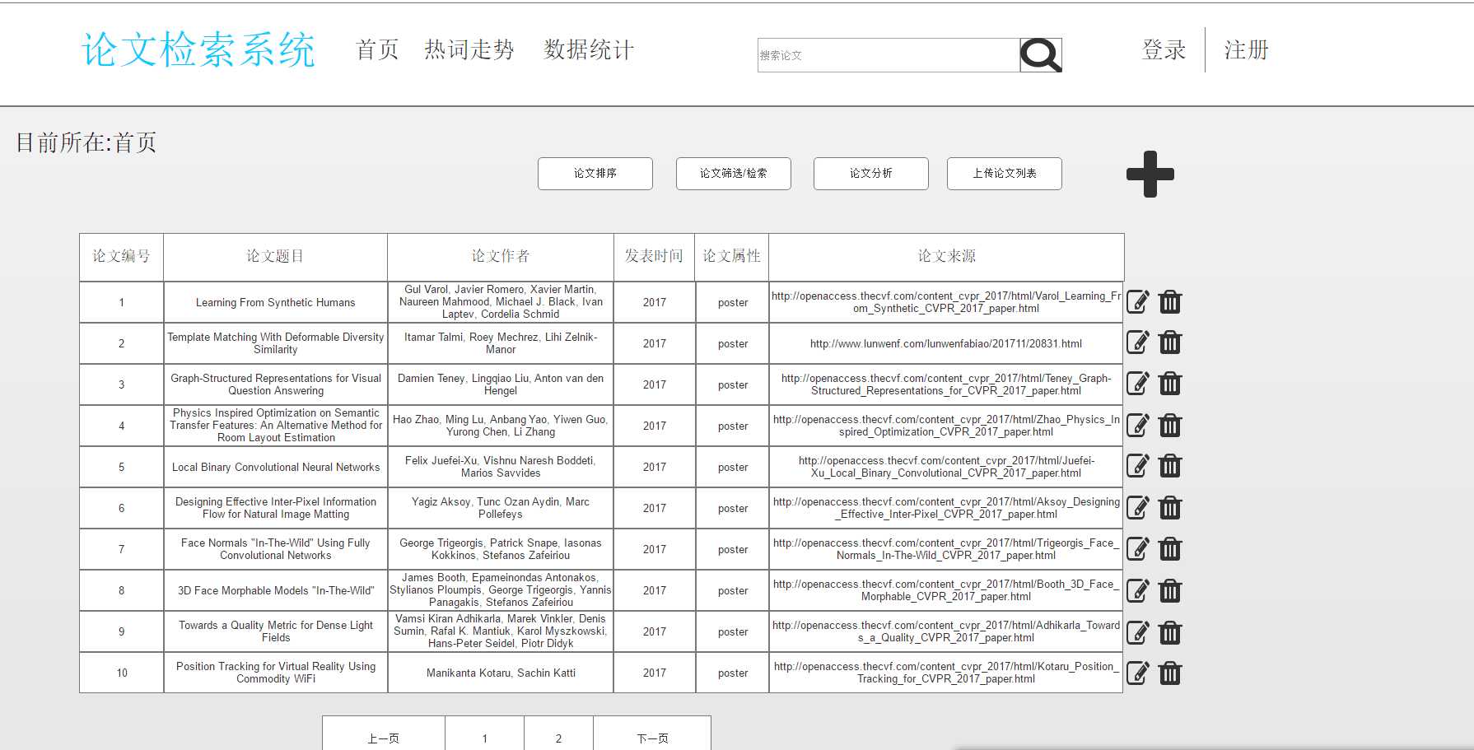Click the 论文检索系统 site title
Screen dimensions: 1474x750
pos(198,50)
